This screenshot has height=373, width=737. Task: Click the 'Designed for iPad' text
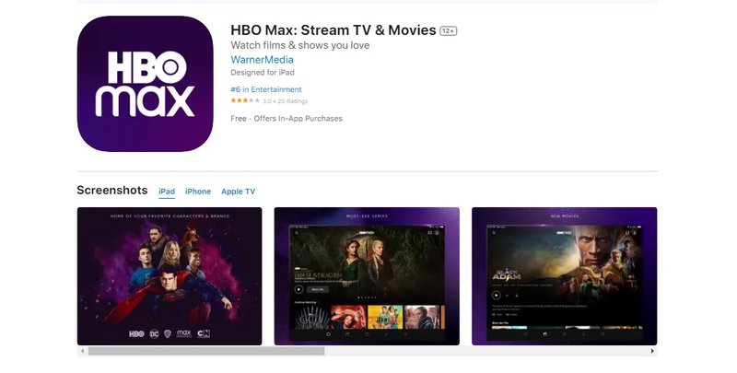click(263, 73)
